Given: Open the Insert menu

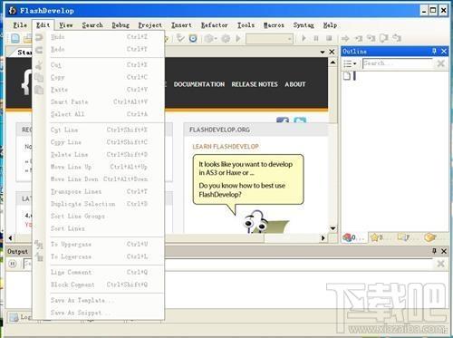Looking at the screenshot, I should (x=181, y=25).
